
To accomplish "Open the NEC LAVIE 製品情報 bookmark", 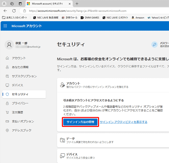I will (x=46, y=18).
